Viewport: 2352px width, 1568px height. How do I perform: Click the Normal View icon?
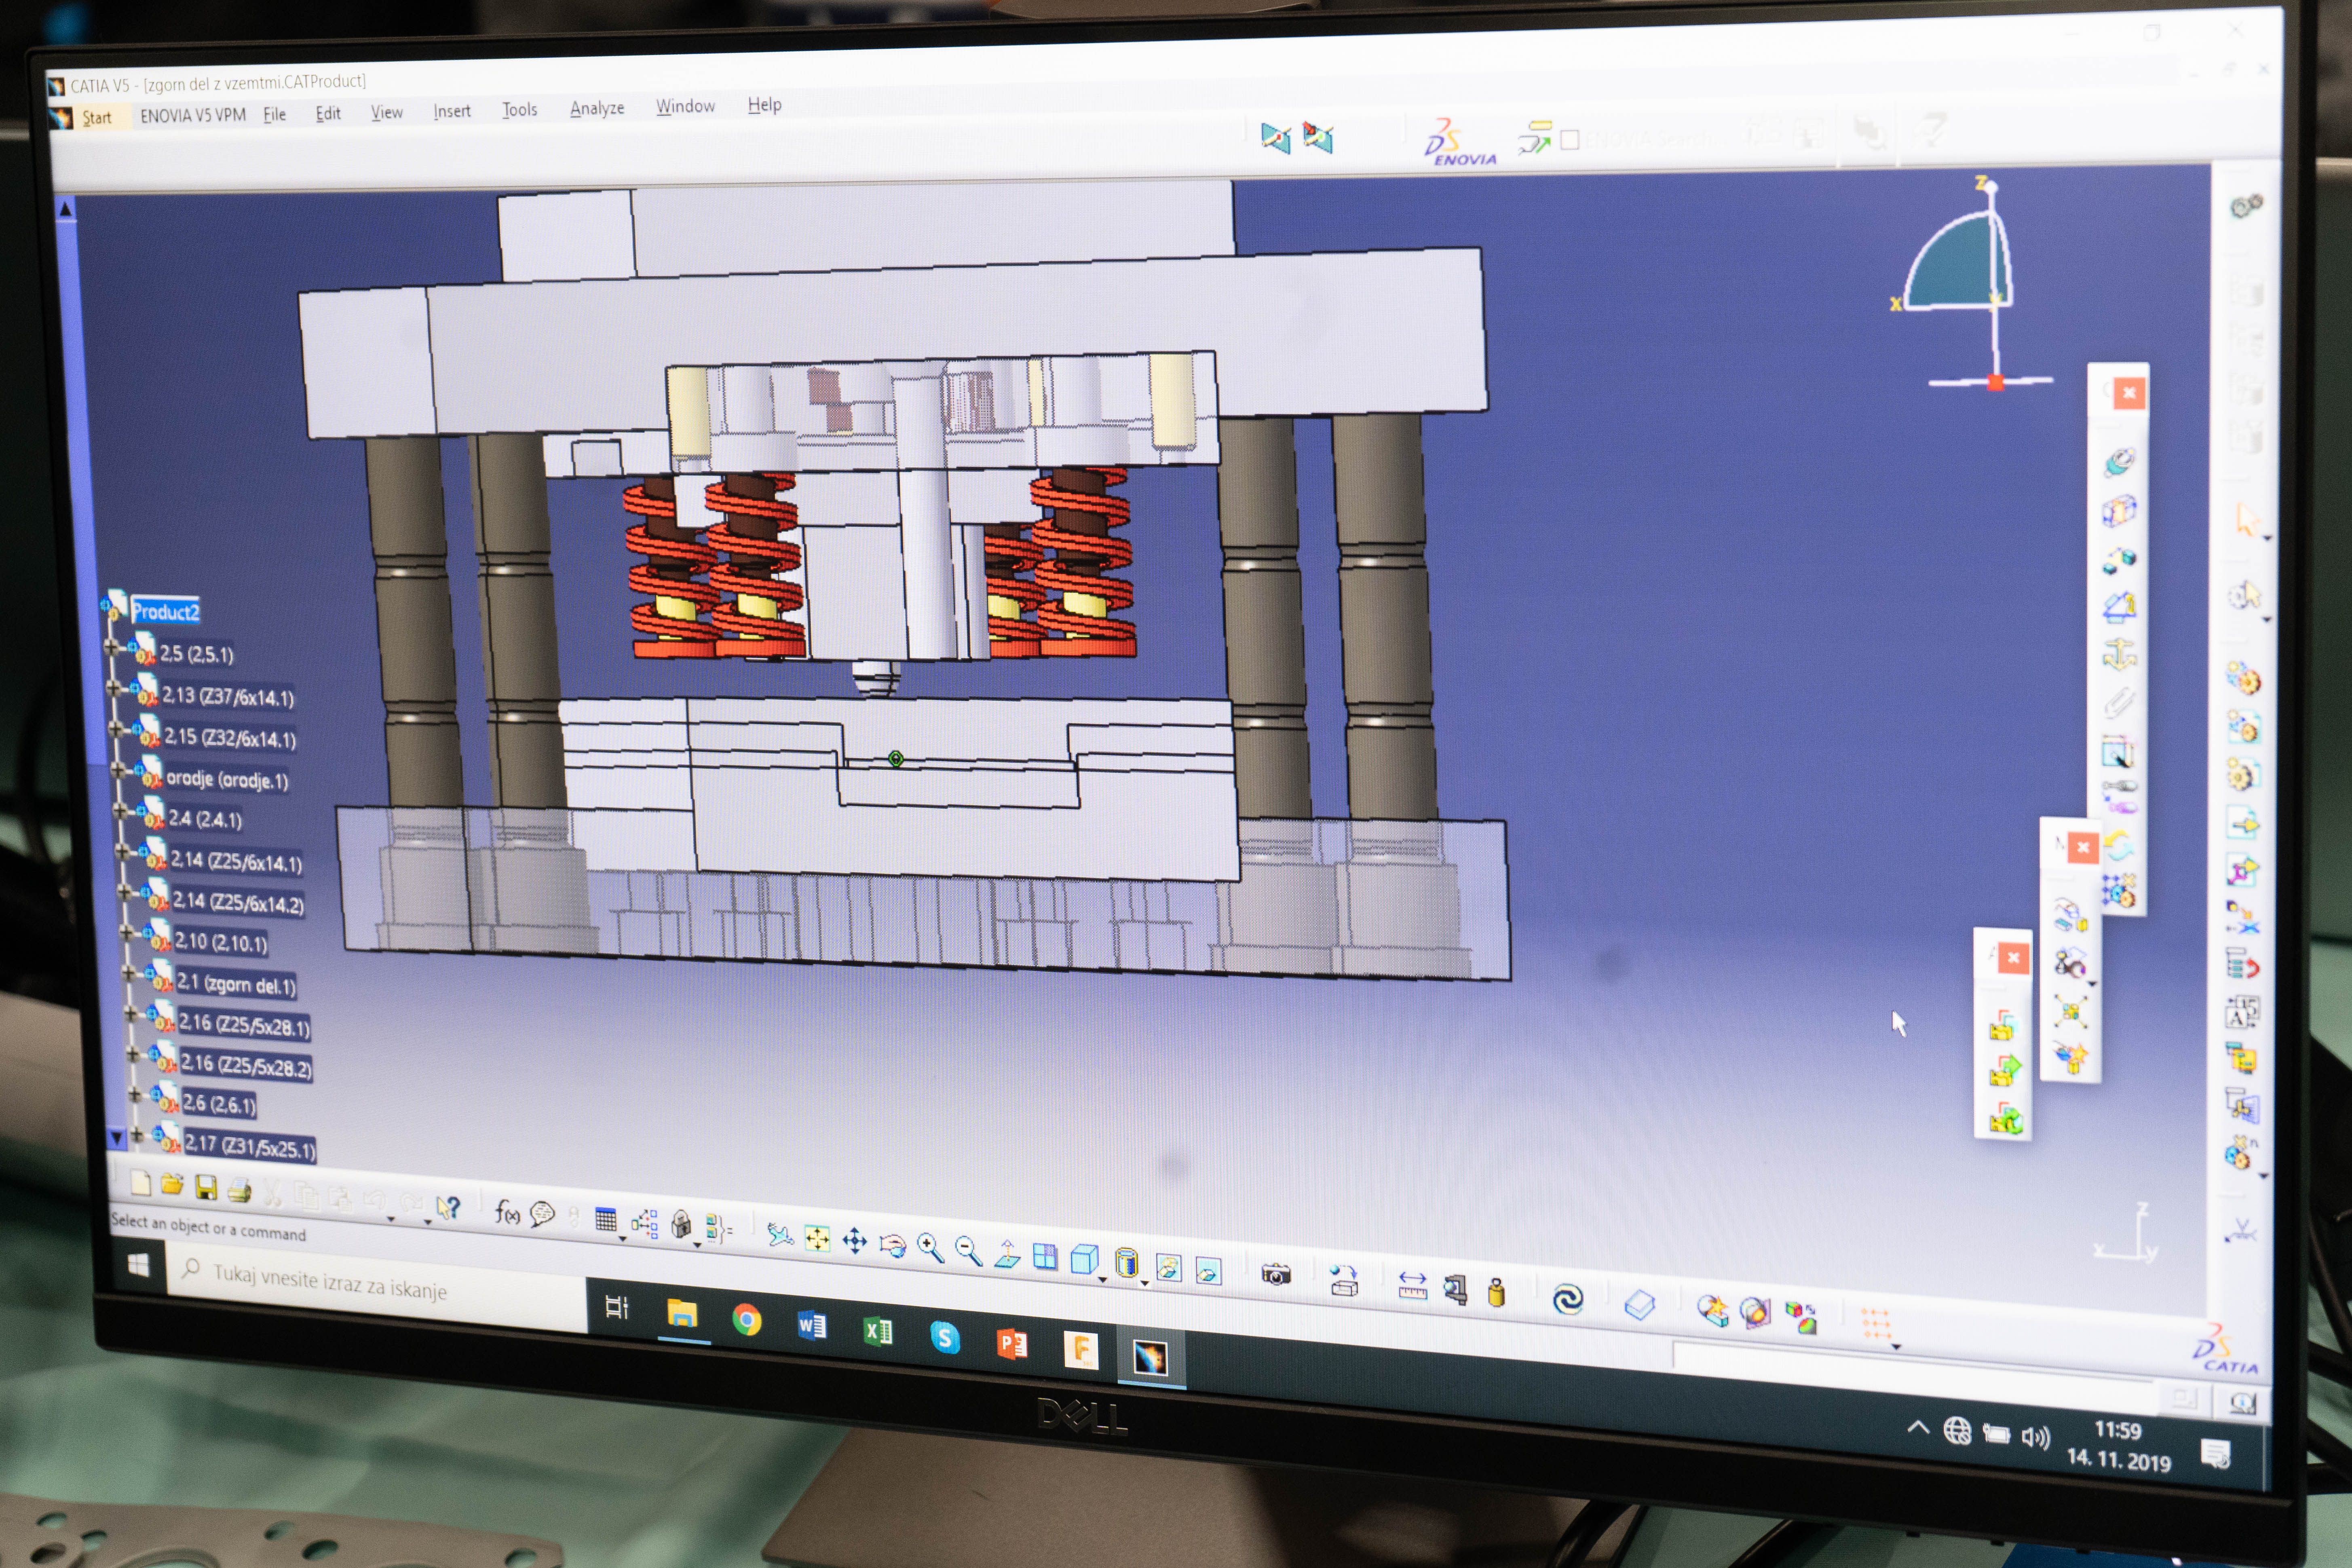pyautogui.click(x=1007, y=1253)
